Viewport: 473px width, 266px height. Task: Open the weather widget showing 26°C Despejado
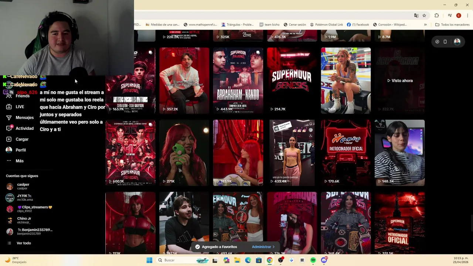click(x=16, y=260)
